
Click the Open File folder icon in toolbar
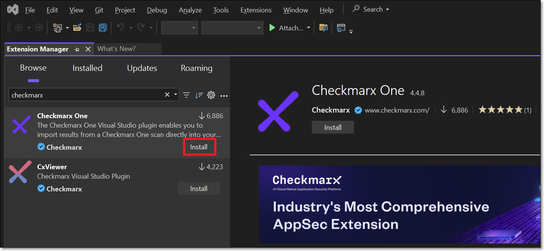pos(77,28)
